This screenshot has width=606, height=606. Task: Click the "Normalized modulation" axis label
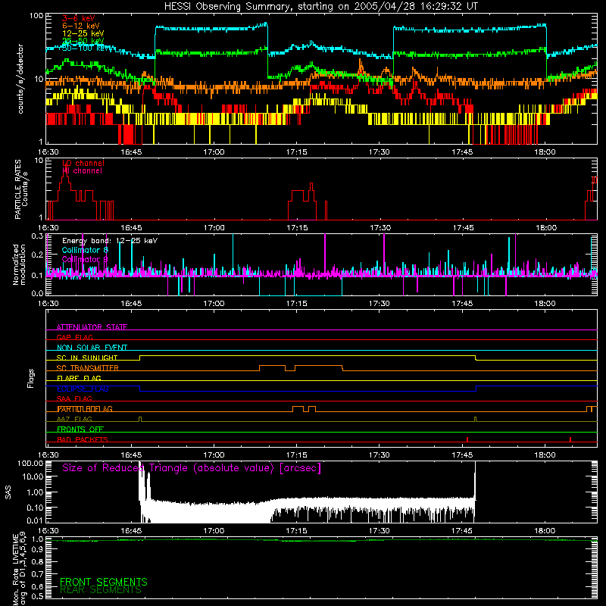pyautogui.click(x=20, y=264)
